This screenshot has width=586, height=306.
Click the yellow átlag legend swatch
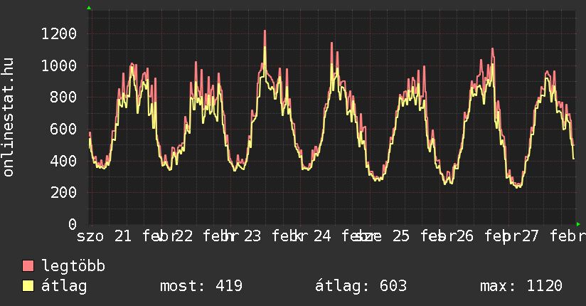28,286
